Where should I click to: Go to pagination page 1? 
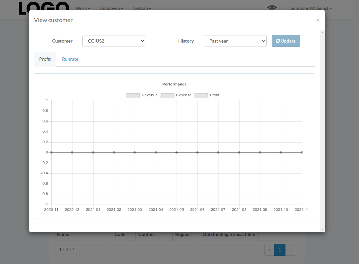(x=280, y=250)
